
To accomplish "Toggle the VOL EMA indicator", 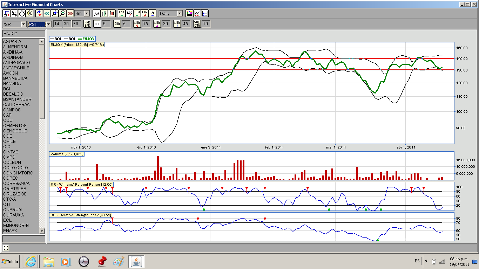I will tap(197, 24).
